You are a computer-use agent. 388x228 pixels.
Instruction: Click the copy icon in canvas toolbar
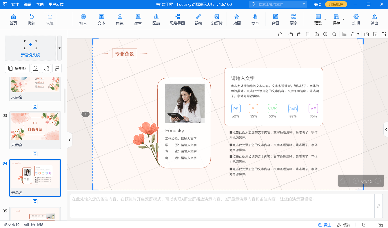308,34
